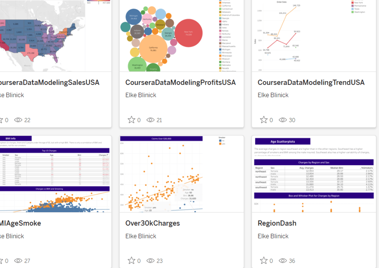Open the CourseraDataModelingSalesUSA map thumbnail
The image size is (379, 268).
pos(56,36)
